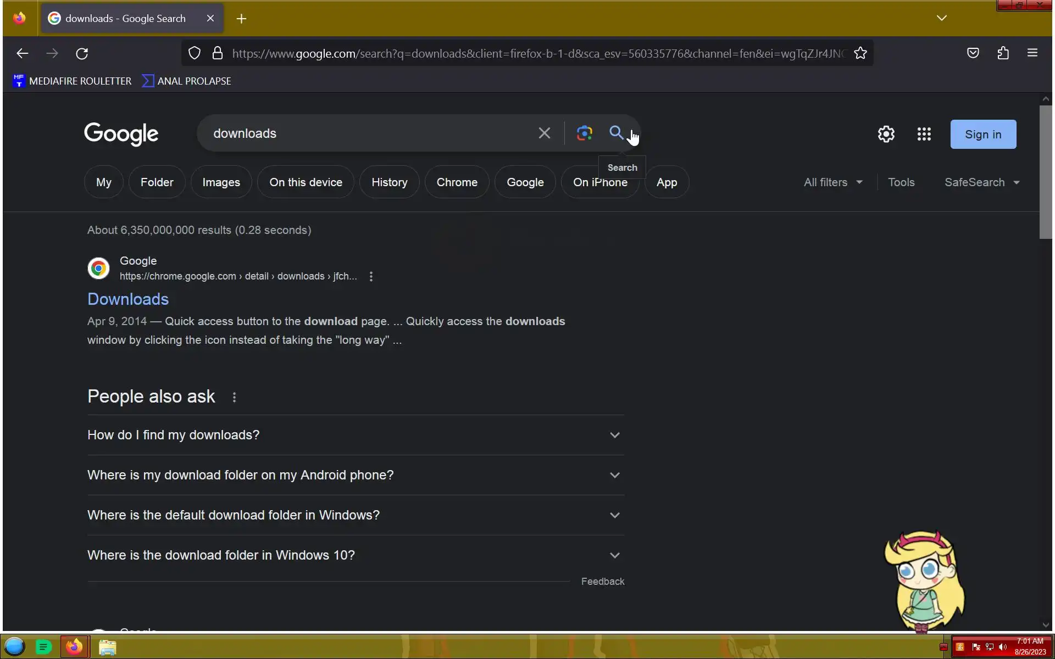Image resolution: width=1055 pixels, height=659 pixels.
Task: Open the SafeSearch dropdown
Action: coord(981,182)
